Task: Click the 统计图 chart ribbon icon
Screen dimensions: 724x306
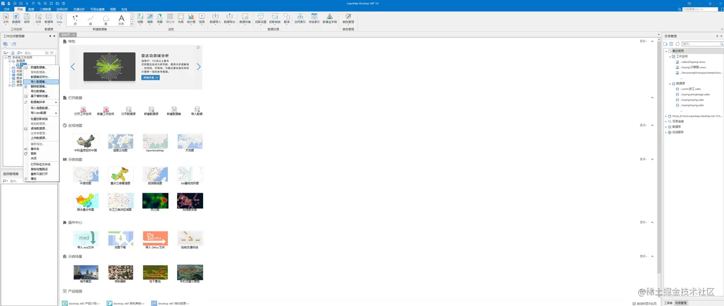Action: click(191, 19)
